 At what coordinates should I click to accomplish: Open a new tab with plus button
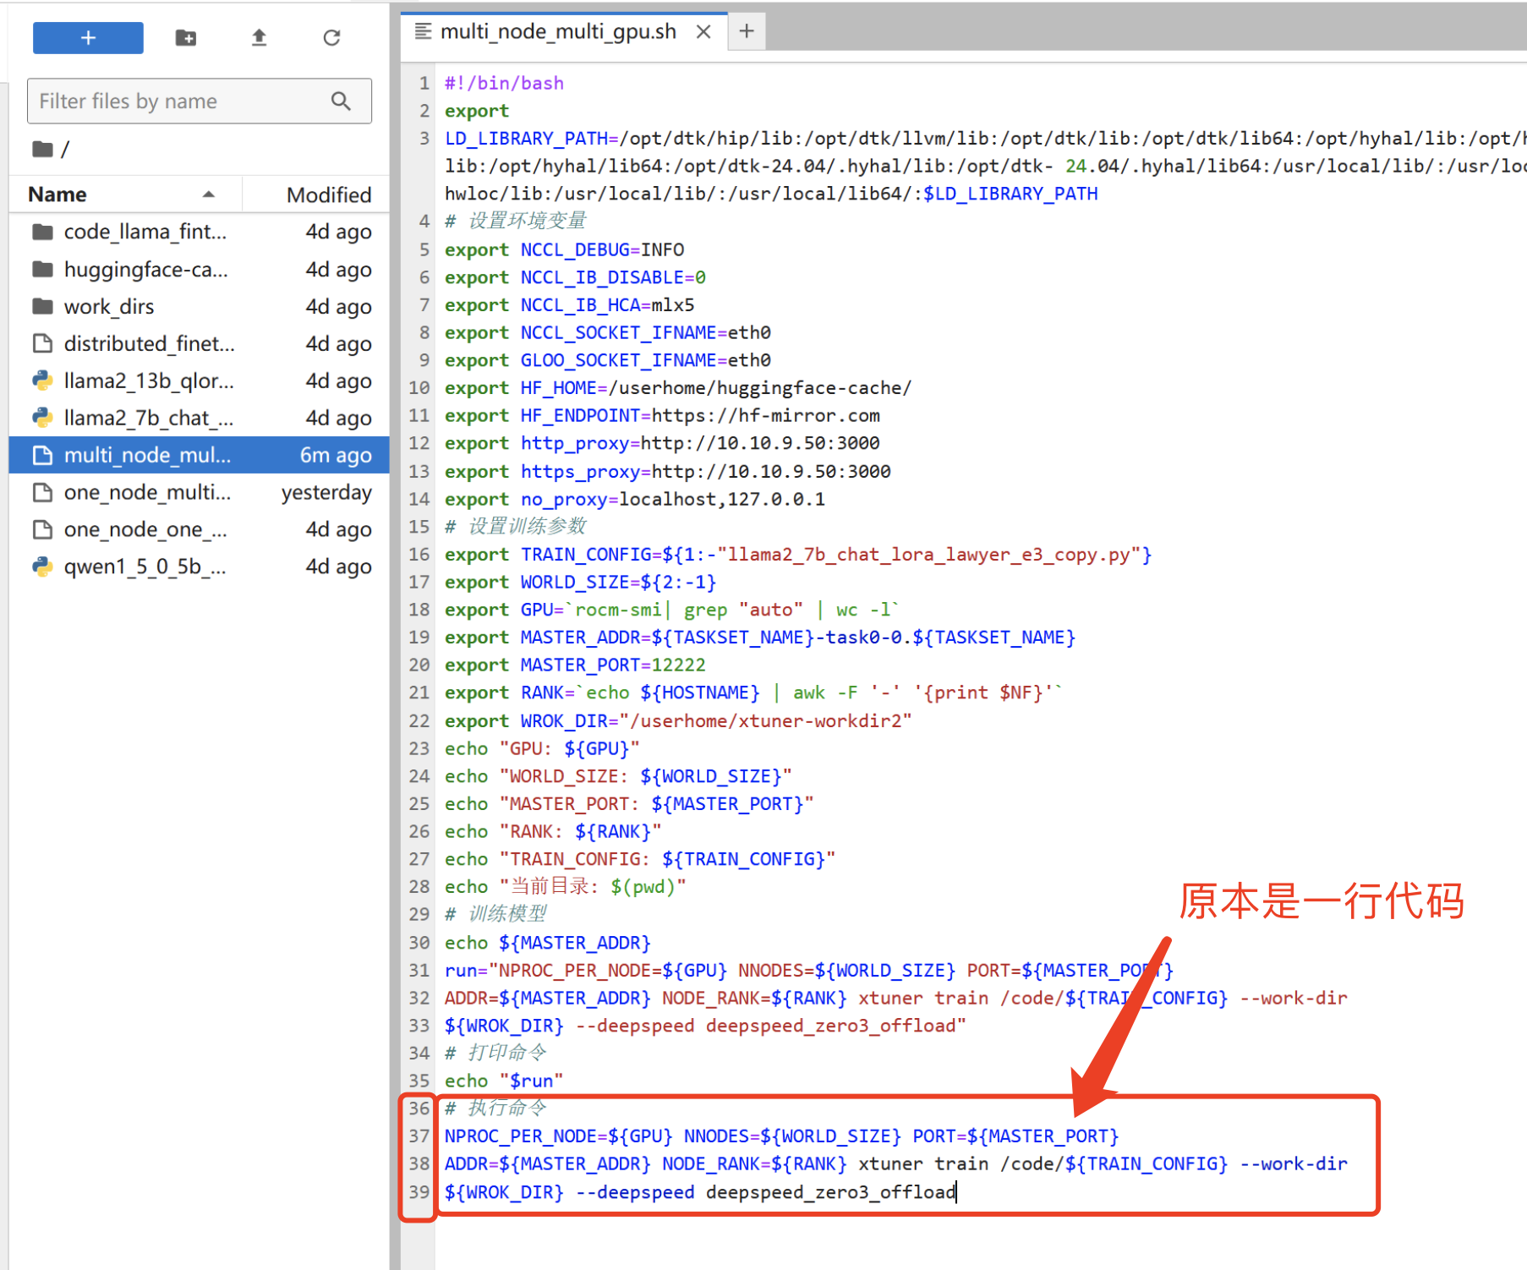point(746,32)
